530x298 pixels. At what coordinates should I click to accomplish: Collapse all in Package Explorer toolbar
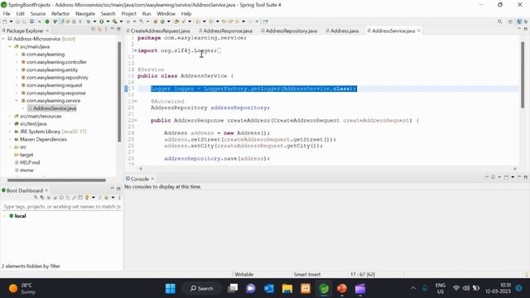[94, 30]
